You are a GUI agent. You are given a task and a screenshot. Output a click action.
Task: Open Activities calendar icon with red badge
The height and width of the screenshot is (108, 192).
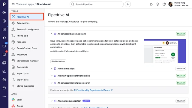(x=4, y=55)
